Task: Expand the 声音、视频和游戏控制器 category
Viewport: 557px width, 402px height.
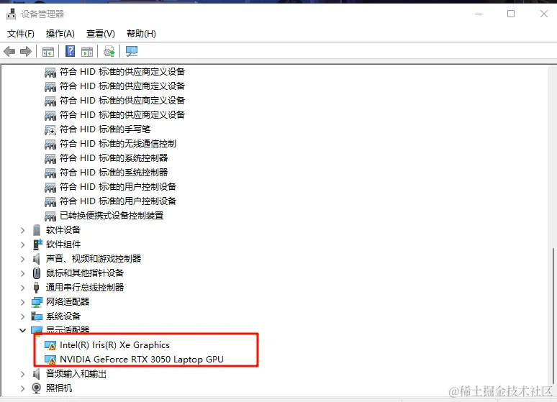Action: coord(23,259)
